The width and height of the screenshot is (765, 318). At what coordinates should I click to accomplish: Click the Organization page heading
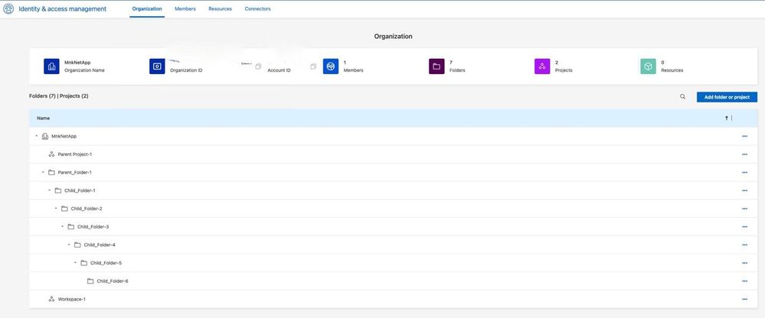pos(394,37)
